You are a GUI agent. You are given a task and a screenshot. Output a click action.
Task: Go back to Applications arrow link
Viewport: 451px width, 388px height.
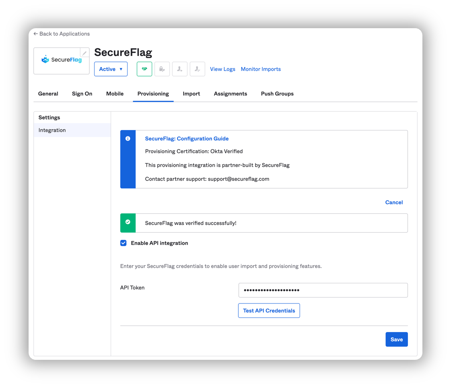click(62, 34)
